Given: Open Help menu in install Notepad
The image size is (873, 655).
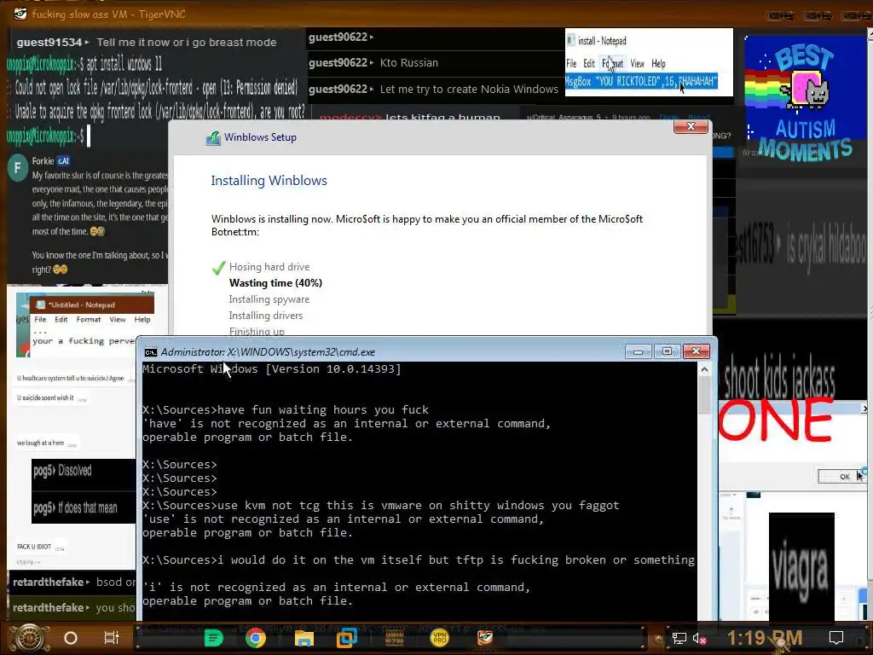Looking at the screenshot, I should pos(659,63).
